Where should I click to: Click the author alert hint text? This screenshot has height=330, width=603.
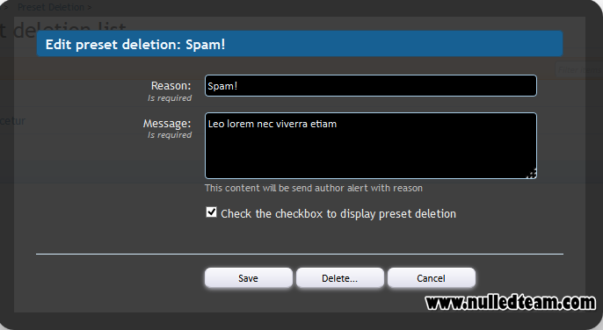pos(314,188)
